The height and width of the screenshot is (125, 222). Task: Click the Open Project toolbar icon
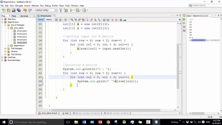tap(14, 10)
